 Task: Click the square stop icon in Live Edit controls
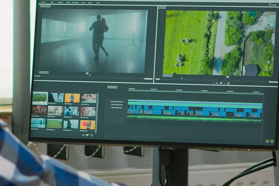(x=217, y=83)
